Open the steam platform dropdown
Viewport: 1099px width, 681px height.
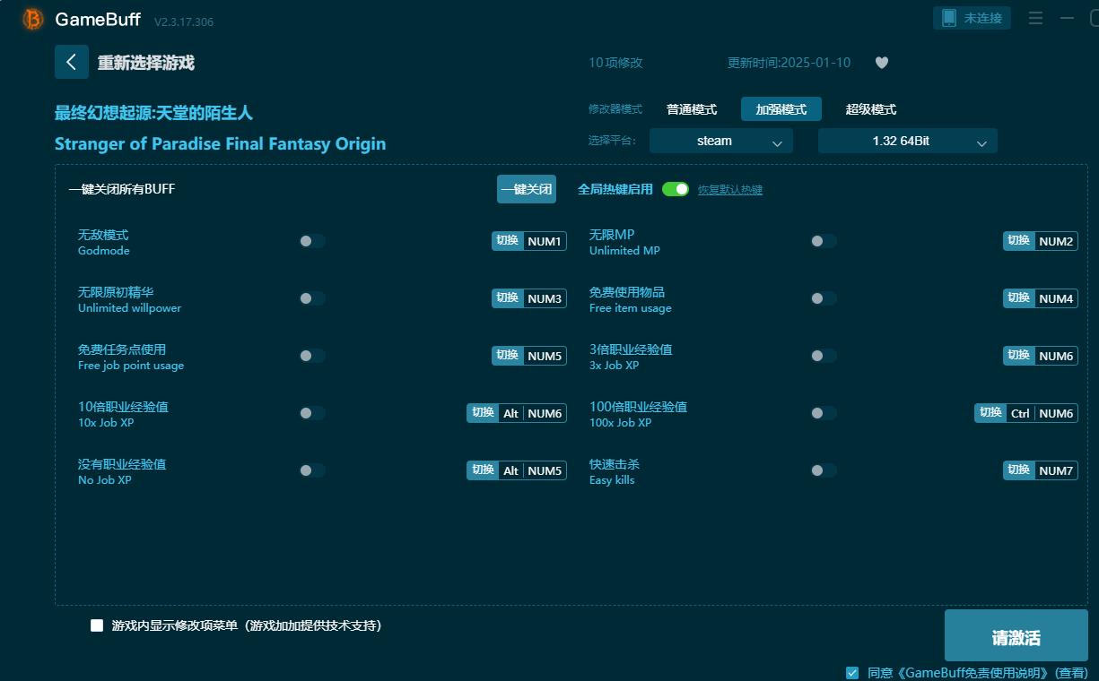pyautogui.click(x=720, y=141)
